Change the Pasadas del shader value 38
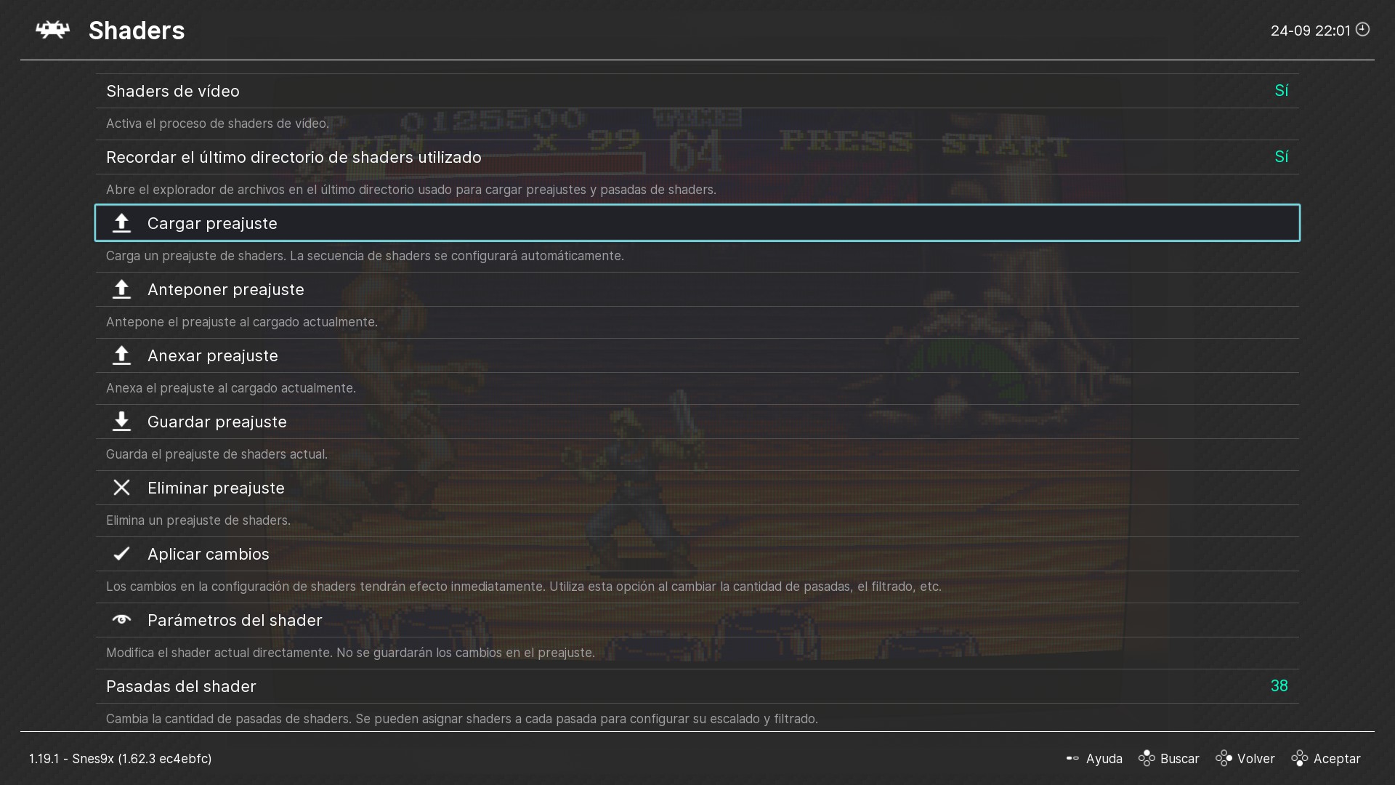 click(1279, 686)
